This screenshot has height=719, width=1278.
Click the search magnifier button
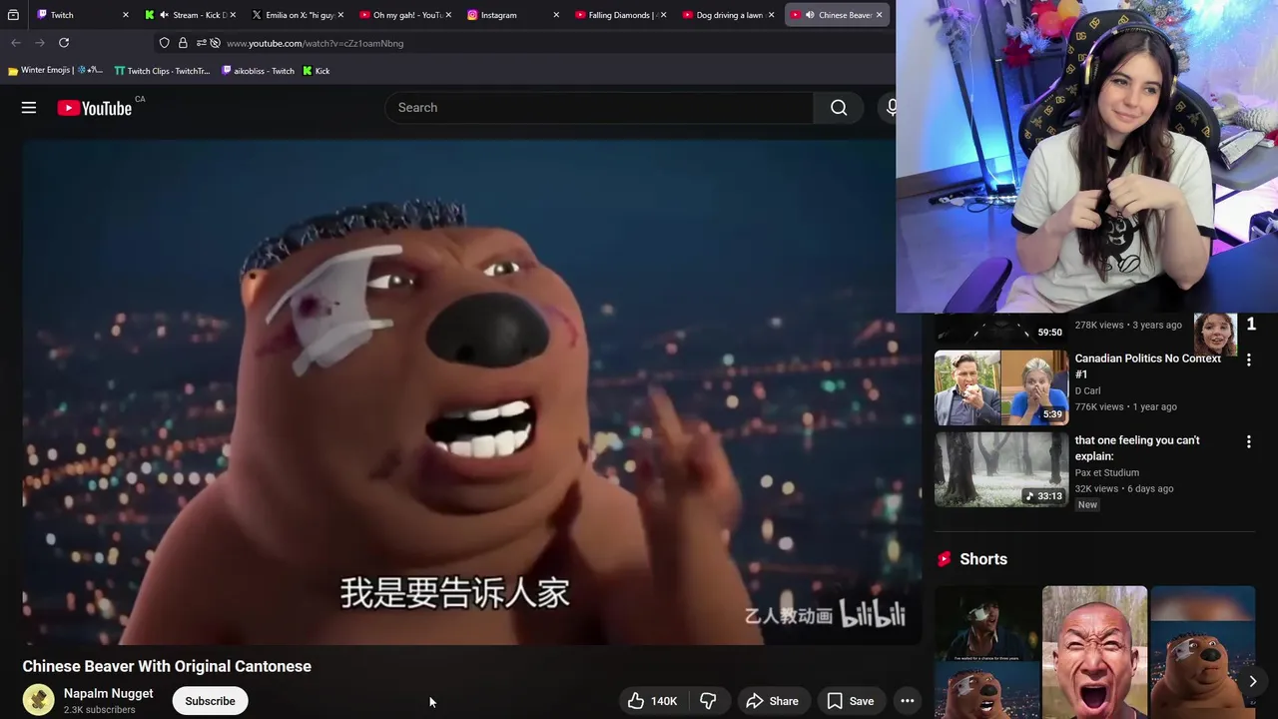coord(839,108)
